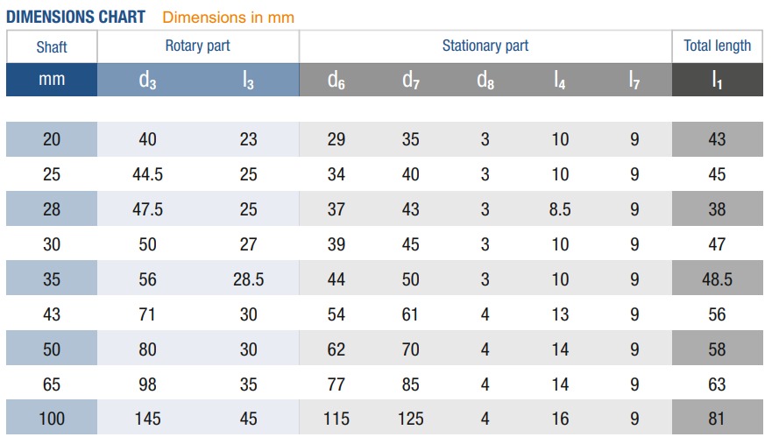Click the Rotary part header
The width and height of the screenshot is (779, 437).
(198, 46)
